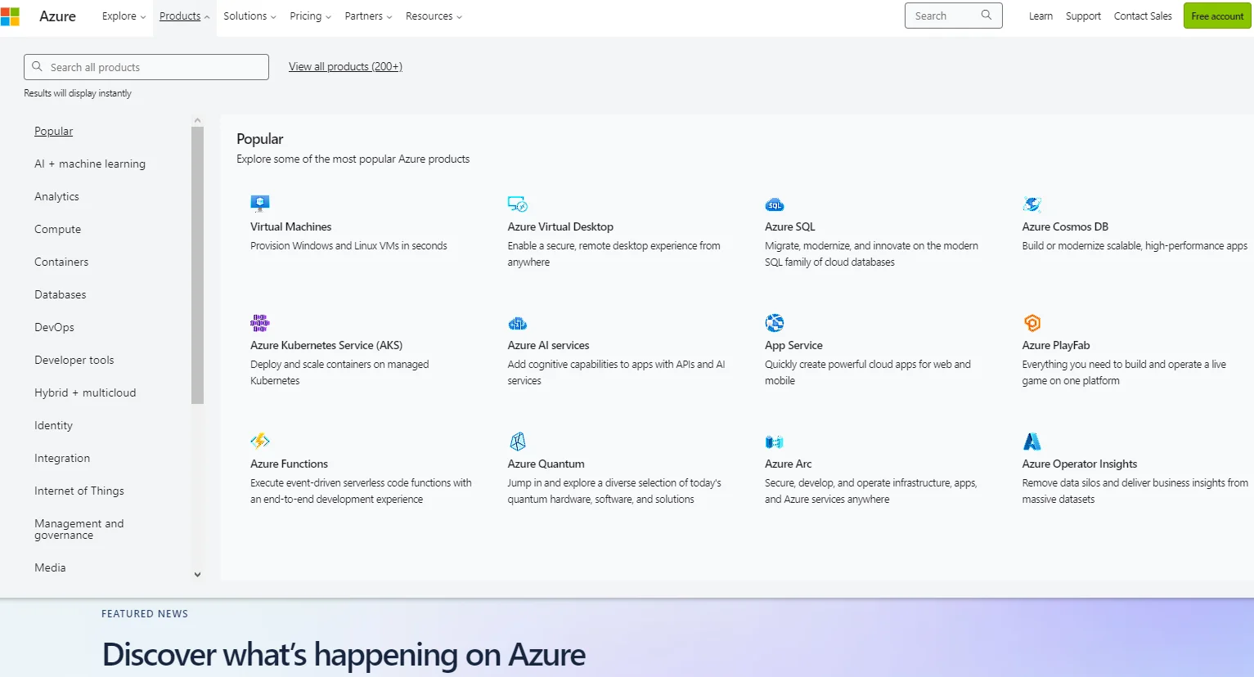Click View all products (200+) link
Viewport: 1254px width, 677px height.
click(x=345, y=66)
